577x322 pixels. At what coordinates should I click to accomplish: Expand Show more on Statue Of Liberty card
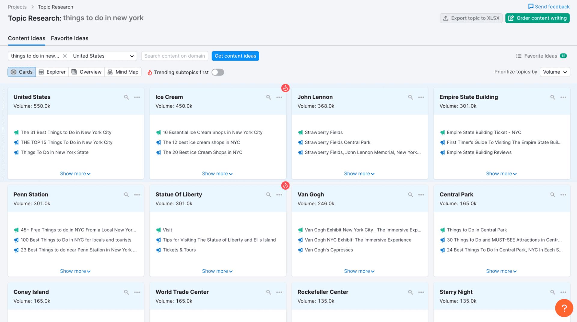pos(217,271)
